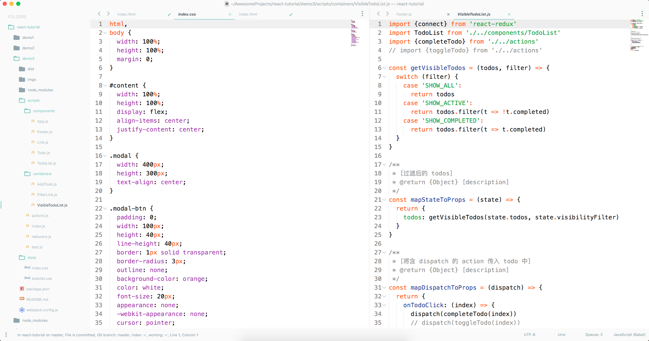Click the pencil icon on second index.html tab
This screenshot has height=341, width=649.
291,14
